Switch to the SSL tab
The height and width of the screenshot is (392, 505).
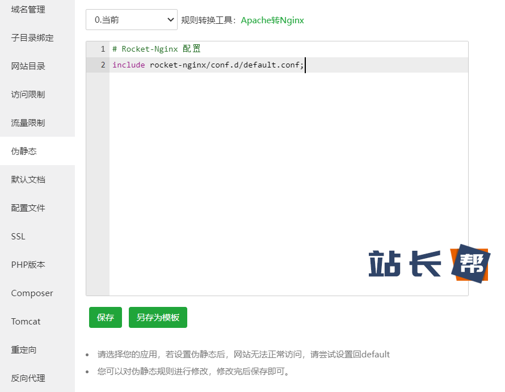point(18,237)
